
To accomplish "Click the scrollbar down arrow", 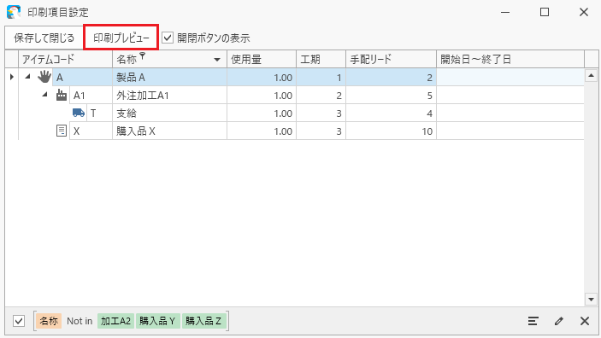I will click(x=591, y=299).
